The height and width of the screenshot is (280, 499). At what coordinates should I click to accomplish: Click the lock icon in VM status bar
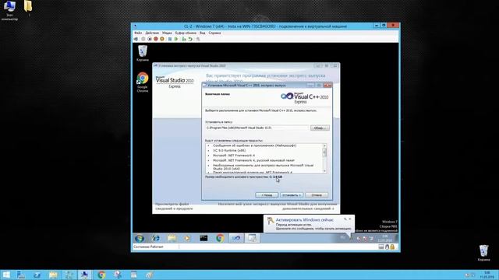(392, 247)
